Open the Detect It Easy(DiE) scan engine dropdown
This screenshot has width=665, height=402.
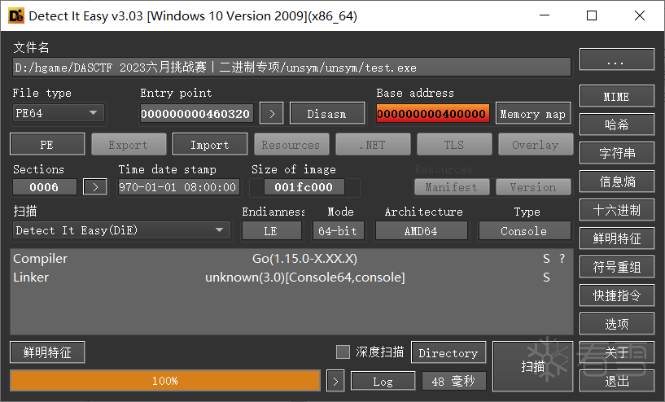[x=121, y=230]
